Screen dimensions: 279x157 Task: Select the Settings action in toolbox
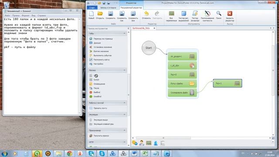(96, 64)
